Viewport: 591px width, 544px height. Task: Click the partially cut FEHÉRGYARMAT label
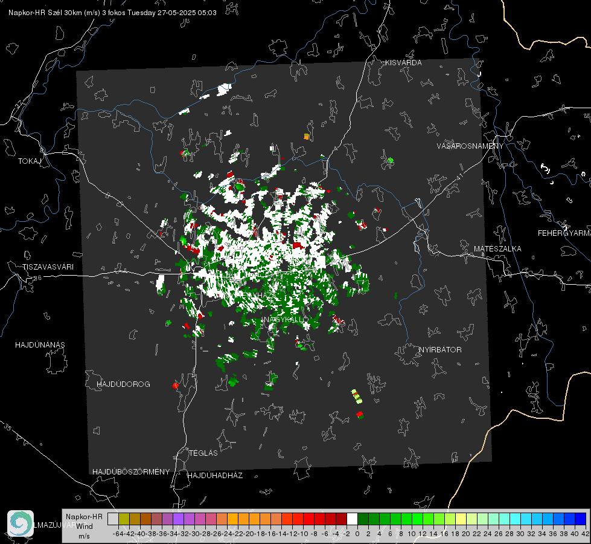[564, 233]
